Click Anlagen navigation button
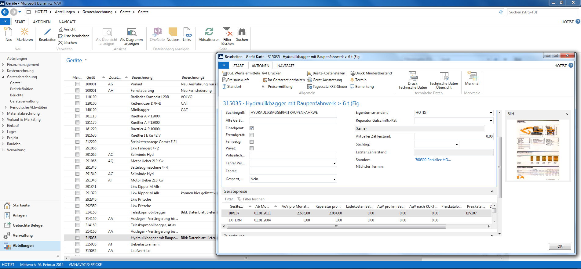The height and width of the screenshot is (269, 581). 20,215
